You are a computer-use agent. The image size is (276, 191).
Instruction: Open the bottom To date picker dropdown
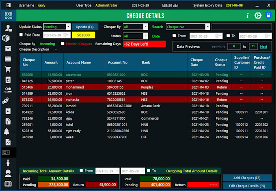(x=143, y=171)
